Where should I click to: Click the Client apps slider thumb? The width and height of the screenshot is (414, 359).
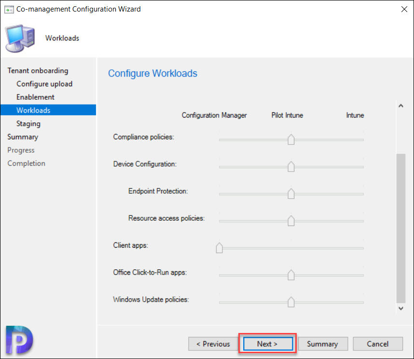[219, 248]
